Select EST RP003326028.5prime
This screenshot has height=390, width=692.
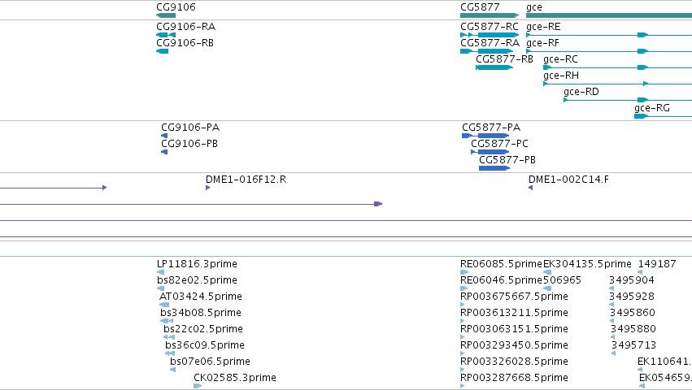514,362
